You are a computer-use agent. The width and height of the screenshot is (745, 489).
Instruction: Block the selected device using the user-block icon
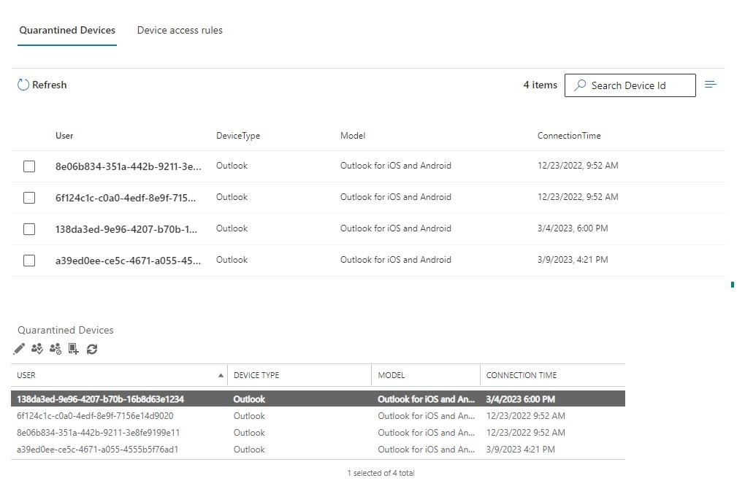pos(55,349)
